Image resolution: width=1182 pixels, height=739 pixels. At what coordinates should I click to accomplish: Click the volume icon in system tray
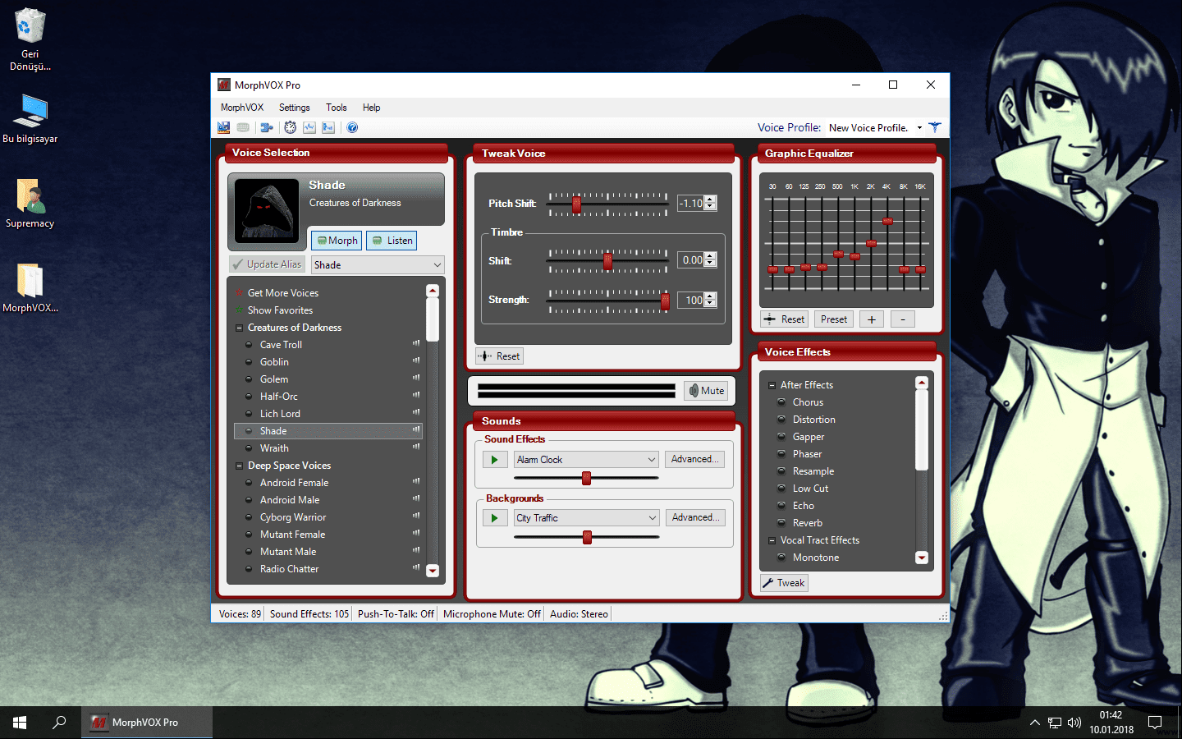coord(1074,723)
